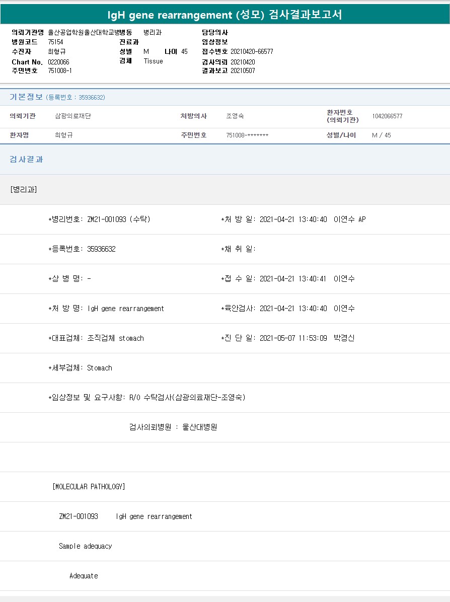Click the 검사결과 section heading

[26, 160]
